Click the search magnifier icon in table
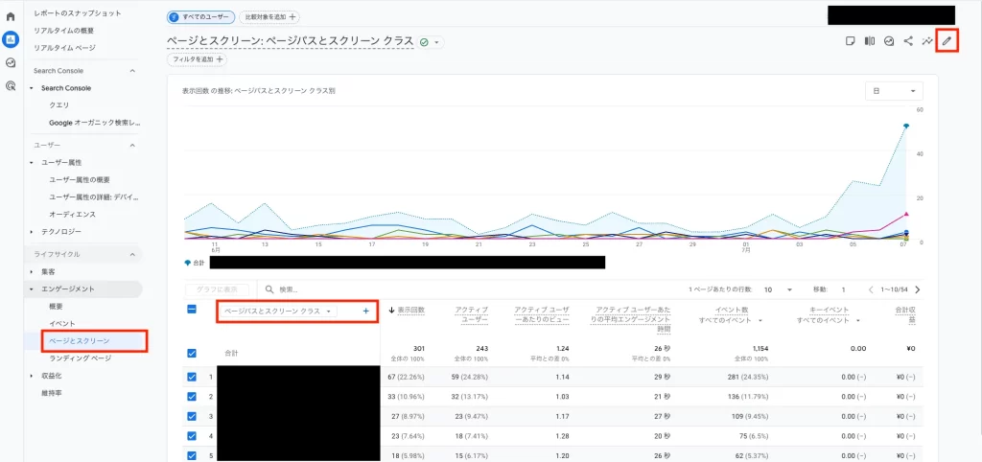The height and width of the screenshot is (462, 982). click(x=269, y=289)
